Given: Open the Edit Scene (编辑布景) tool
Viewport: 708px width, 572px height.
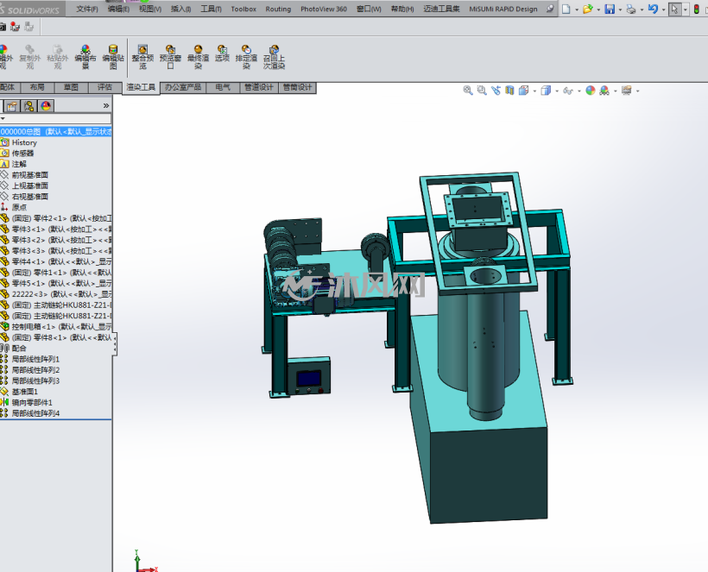Looking at the screenshot, I should (85, 57).
